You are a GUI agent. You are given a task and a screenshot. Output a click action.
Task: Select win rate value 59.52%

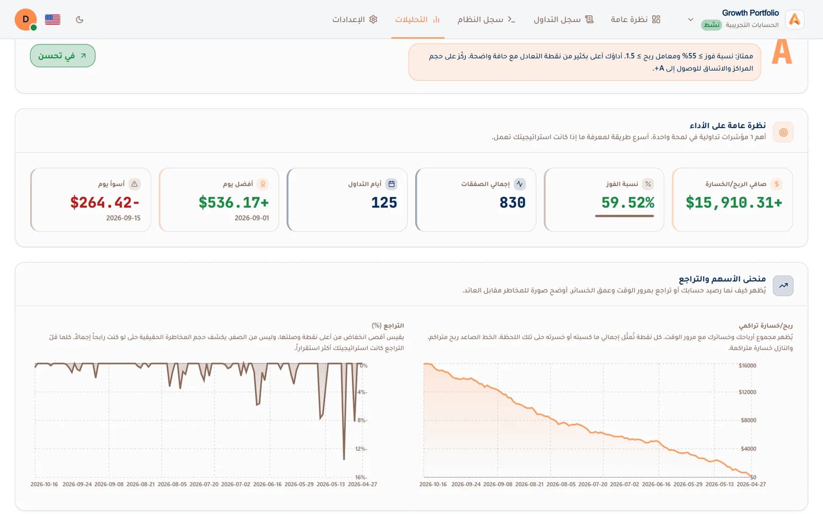coord(628,203)
